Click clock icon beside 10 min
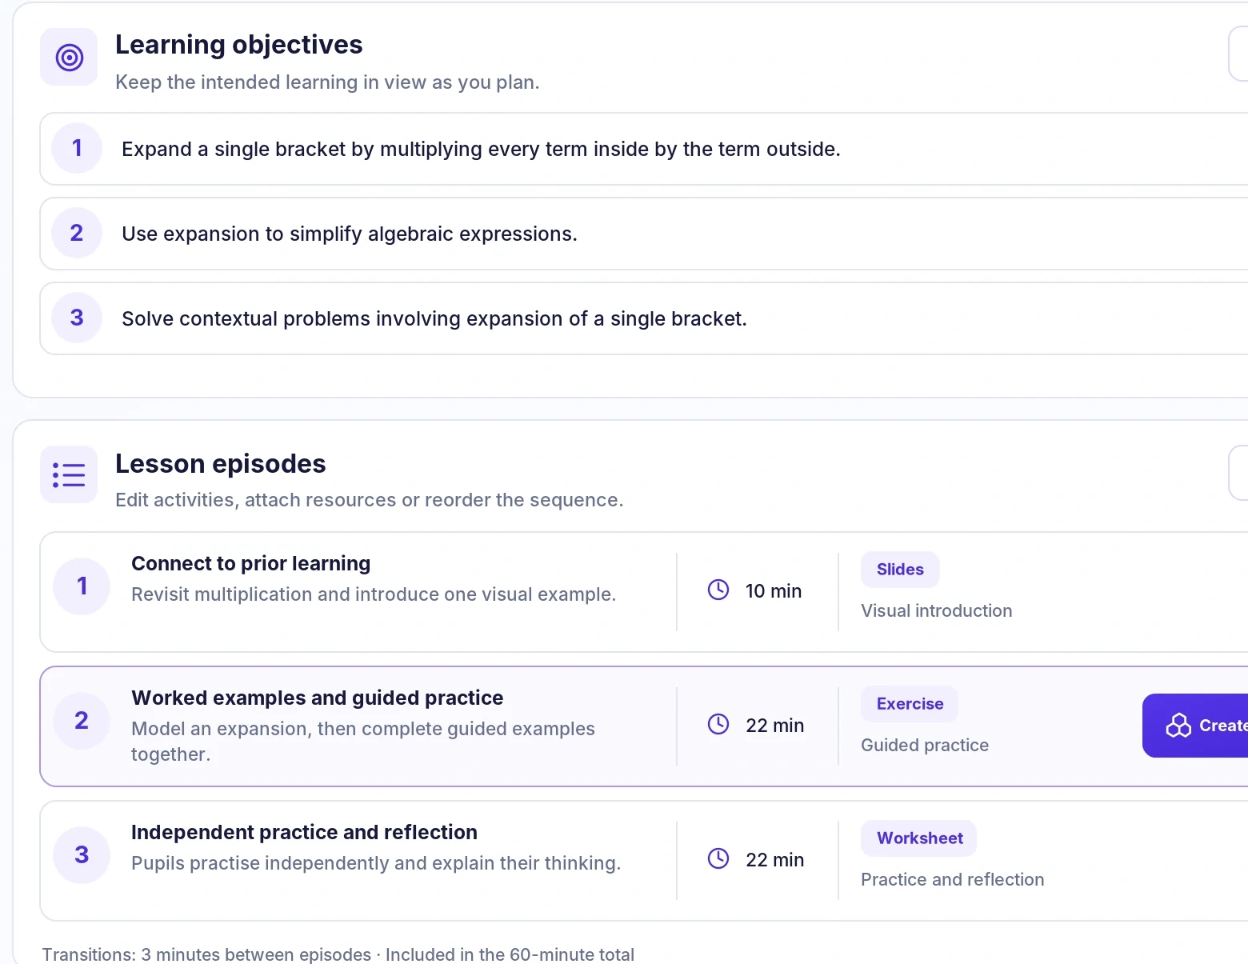1248x964 pixels. [718, 590]
